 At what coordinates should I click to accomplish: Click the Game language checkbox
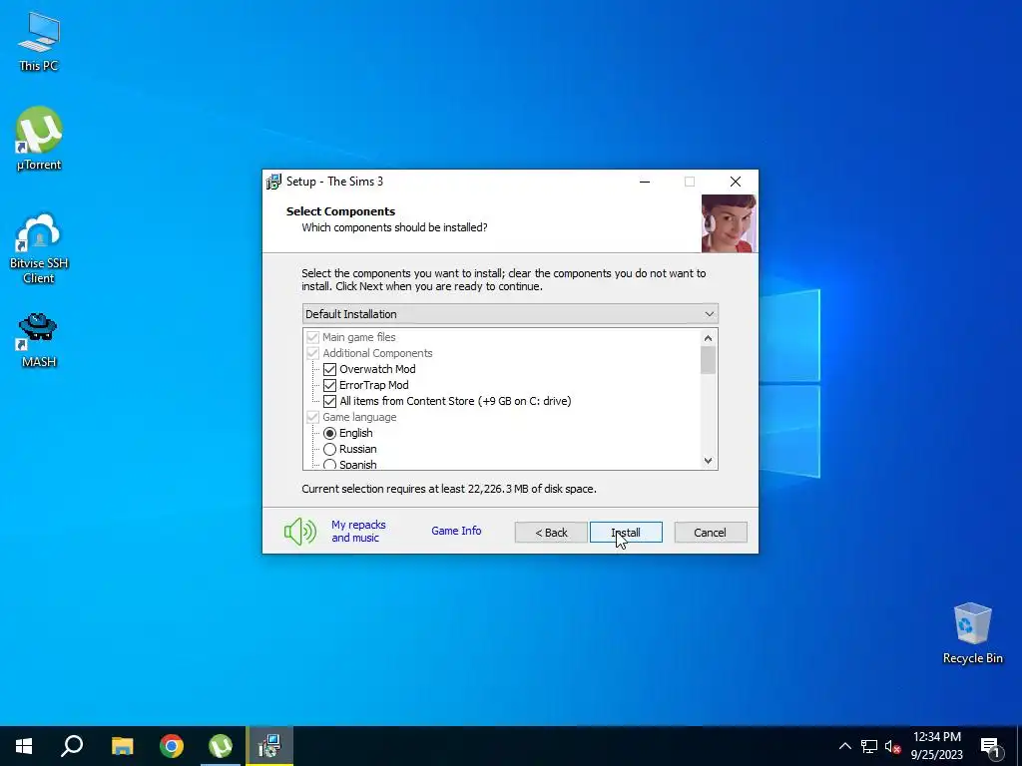pyautogui.click(x=312, y=417)
